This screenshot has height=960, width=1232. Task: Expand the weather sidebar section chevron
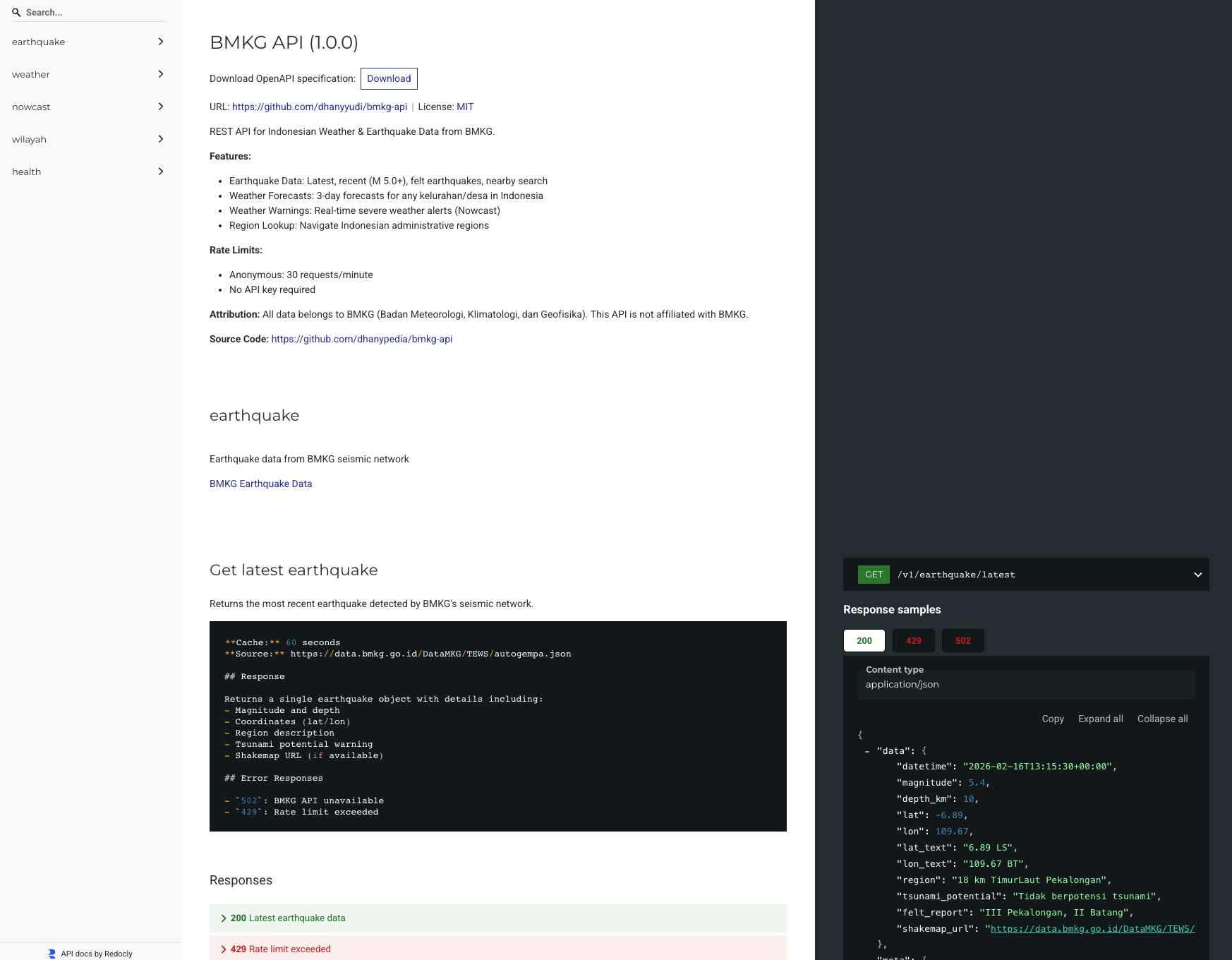[x=161, y=74]
